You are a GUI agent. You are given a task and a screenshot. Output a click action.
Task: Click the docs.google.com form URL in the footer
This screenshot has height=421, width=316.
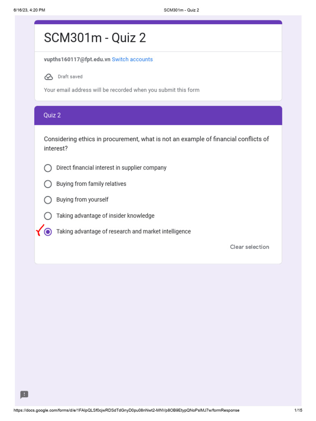(x=126, y=410)
